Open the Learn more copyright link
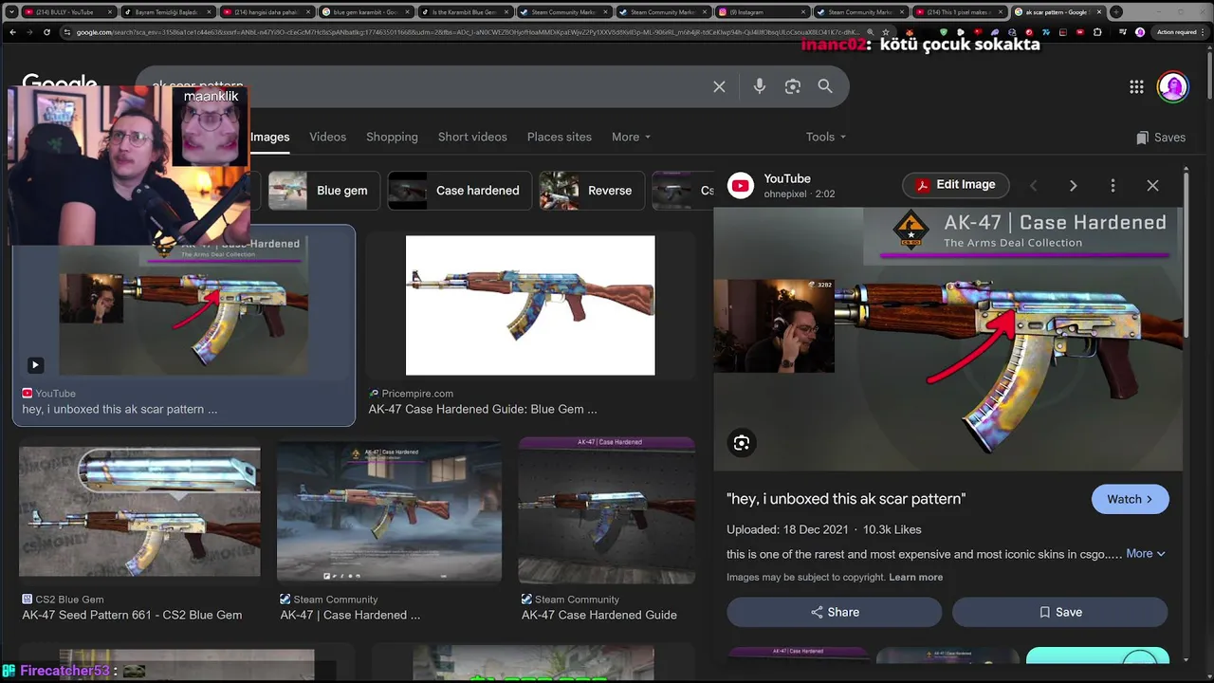Screen dimensions: 1214x683 tap(915, 577)
